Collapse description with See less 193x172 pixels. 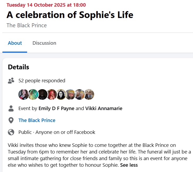point(129,165)
